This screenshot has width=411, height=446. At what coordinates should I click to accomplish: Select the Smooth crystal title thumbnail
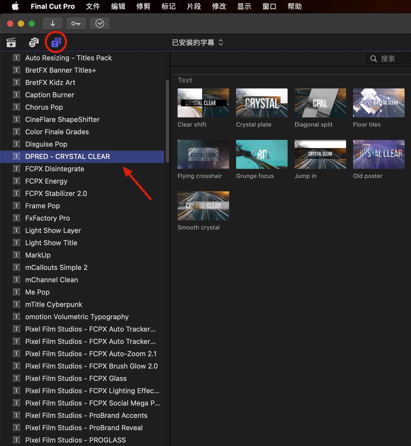tap(203, 206)
